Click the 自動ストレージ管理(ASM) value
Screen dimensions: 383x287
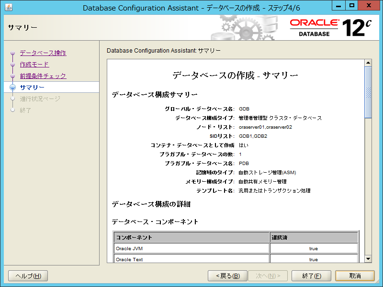(267, 173)
